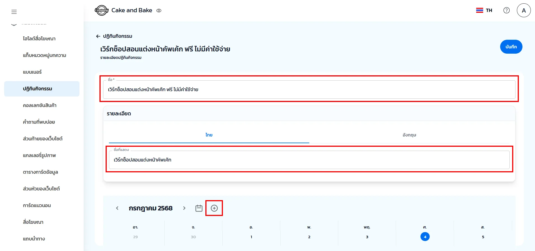Open the hamburger menu

coord(14,12)
